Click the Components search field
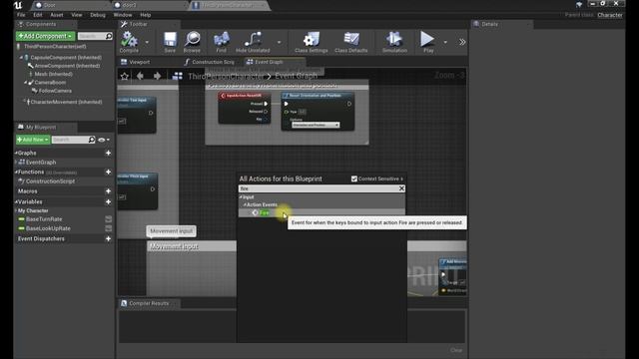639x359 pixels. pyautogui.click(x=95, y=36)
